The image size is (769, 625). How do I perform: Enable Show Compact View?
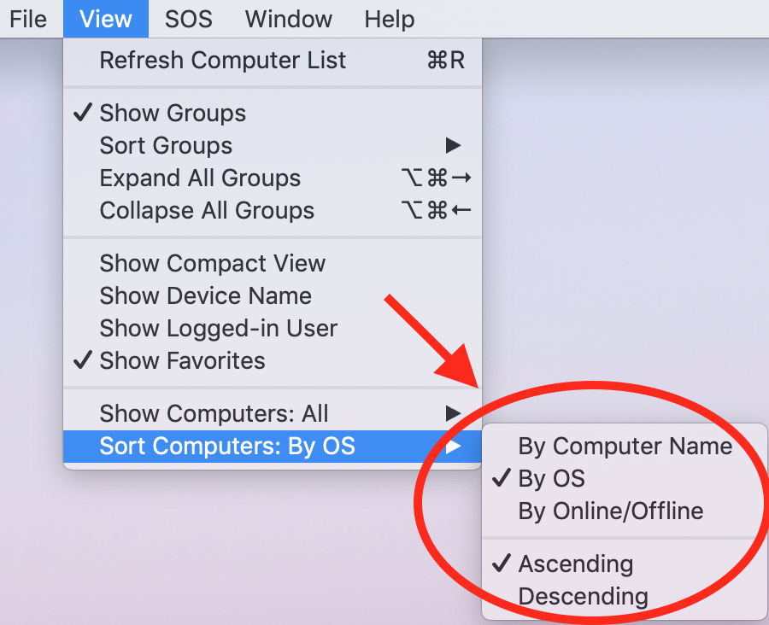tap(273, 263)
